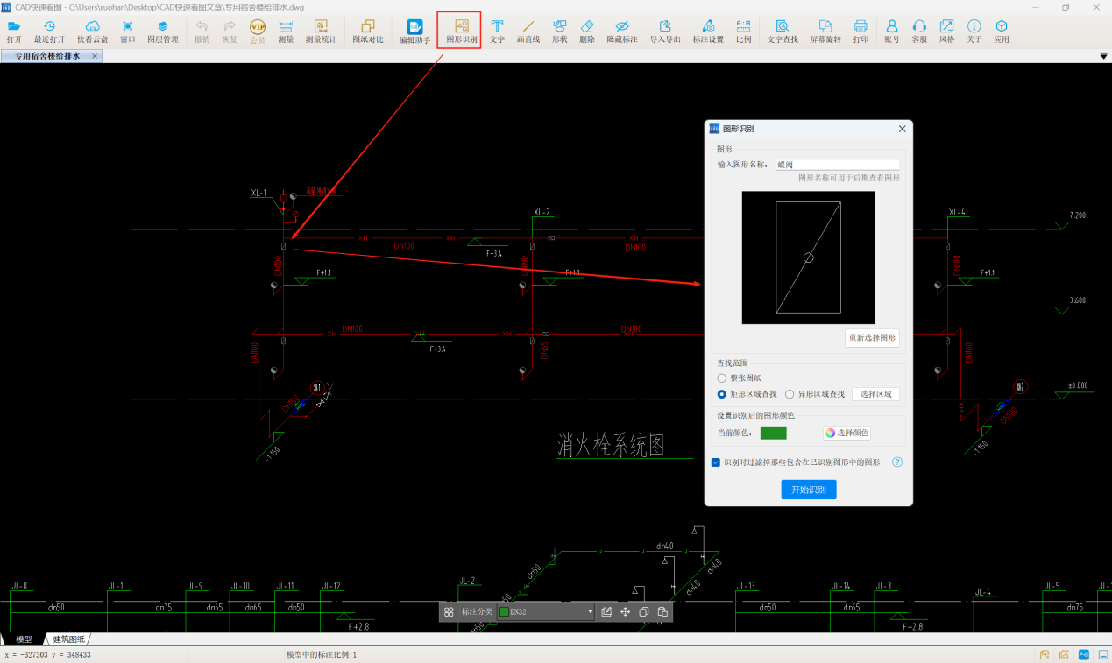Viewport: 1112px width, 663px height.
Task: Switch to the 建筑图纸 layout tab
Action: [x=69, y=639]
